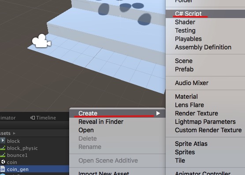This screenshot has width=245, height=175.
Task: Expand the Assets breadcrumb arrow
Action: pos(14,133)
